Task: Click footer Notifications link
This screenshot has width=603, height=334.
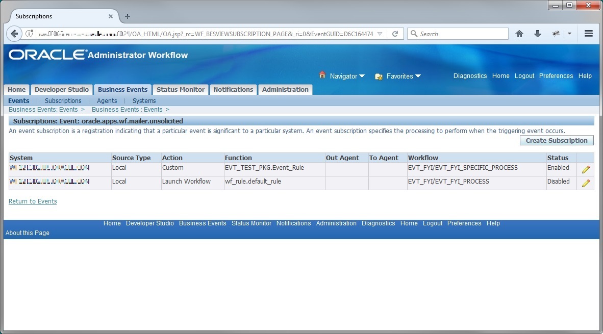Action: click(x=293, y=223)
